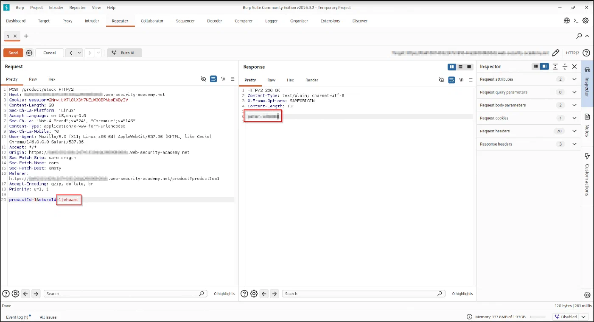Open Notes side tab

pos(587,125)
